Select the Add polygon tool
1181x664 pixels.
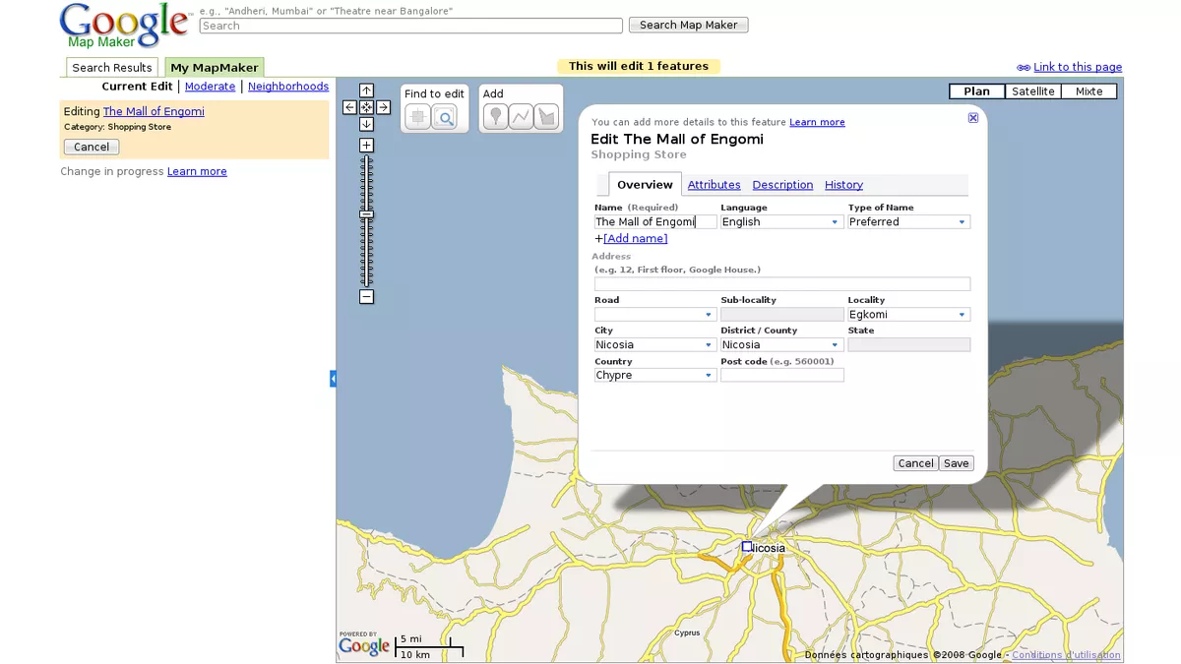(x=546, y=115)
